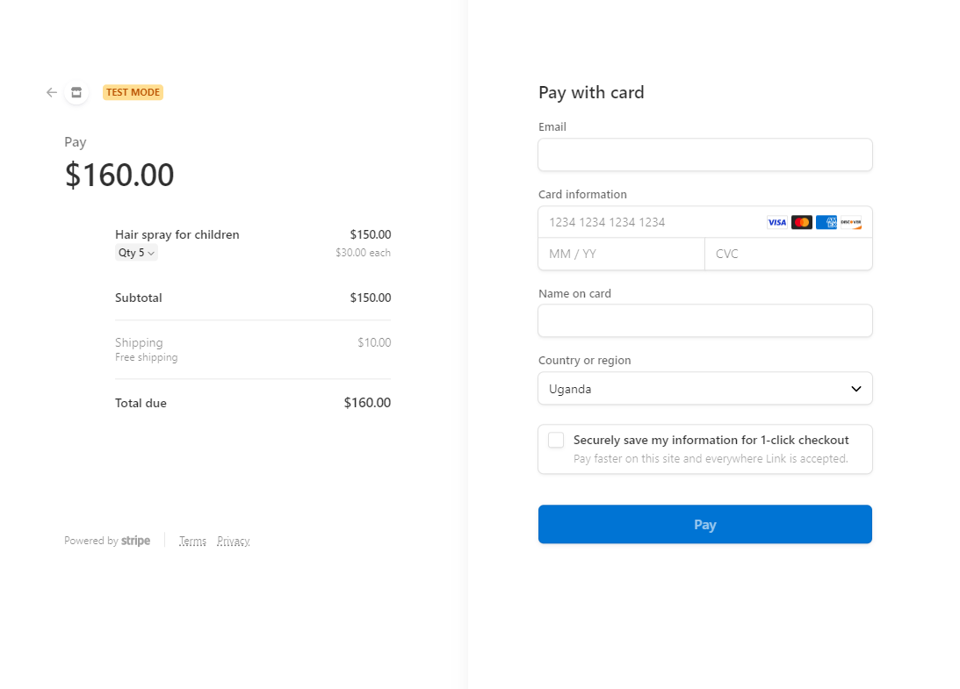The width and height of the screenshot is (960, 689).
Task: Click the merchant logo icon
Action: (x=76, y=92)
